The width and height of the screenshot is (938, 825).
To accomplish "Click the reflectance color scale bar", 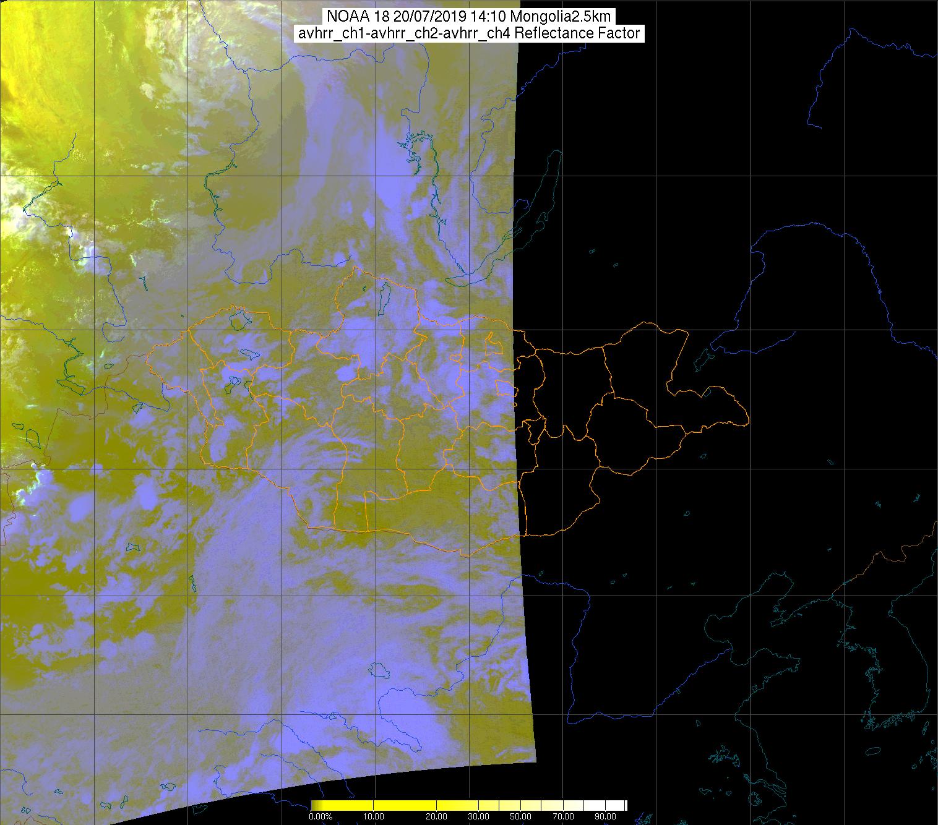I will coord(468,805).
